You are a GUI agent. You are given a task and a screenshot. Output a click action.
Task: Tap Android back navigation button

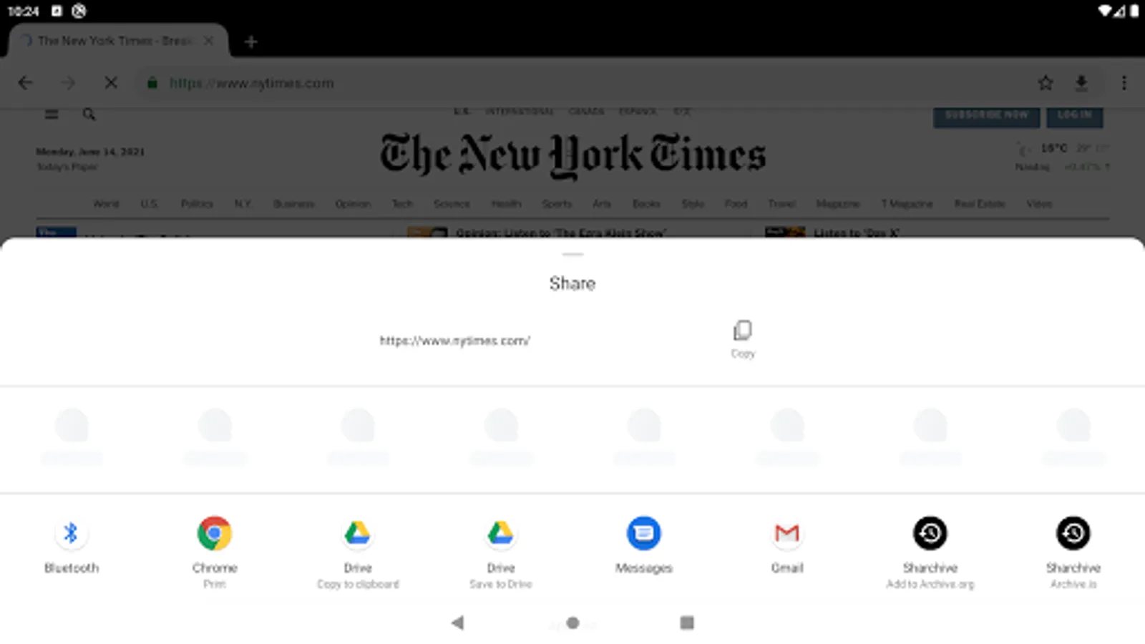tap(458, 623)
